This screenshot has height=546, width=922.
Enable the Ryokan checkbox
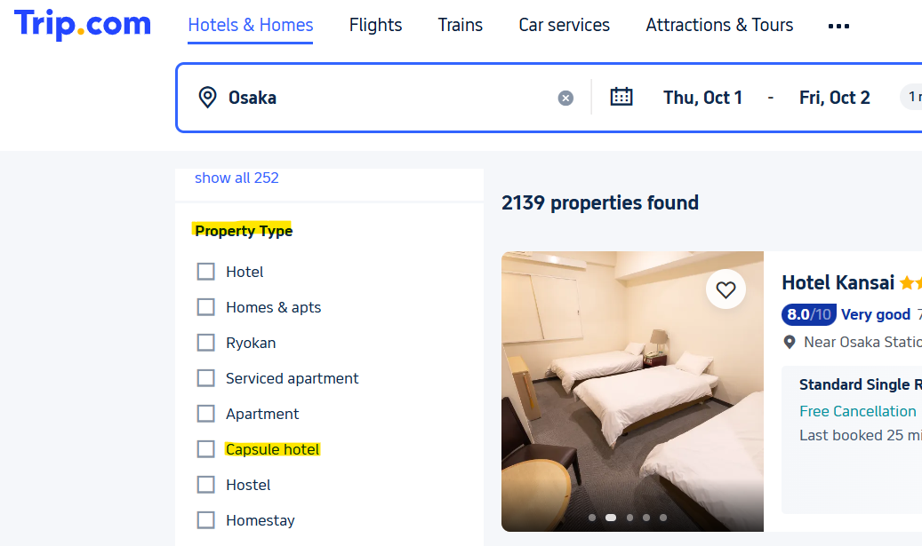coord(206,343)
